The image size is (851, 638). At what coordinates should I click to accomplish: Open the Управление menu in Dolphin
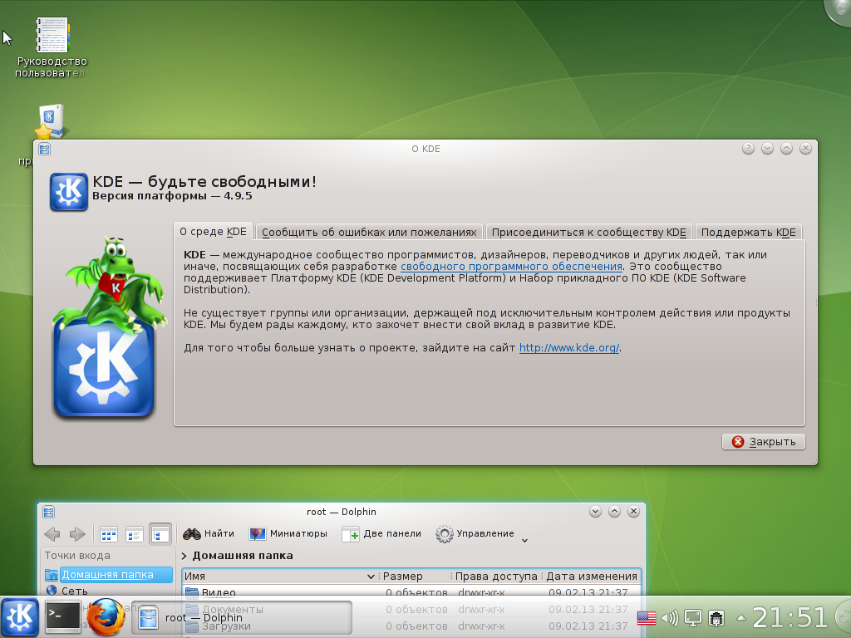click(475, 534)
